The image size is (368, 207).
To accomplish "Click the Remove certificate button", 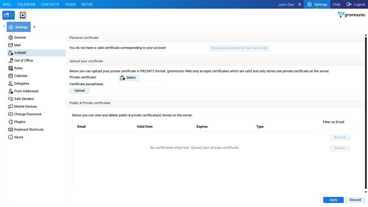I will click(340, 137).
